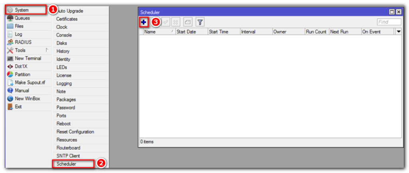Open New Terminal from sidebar
The height and width of the screenshot is (173, 409).
click(28, 58)
